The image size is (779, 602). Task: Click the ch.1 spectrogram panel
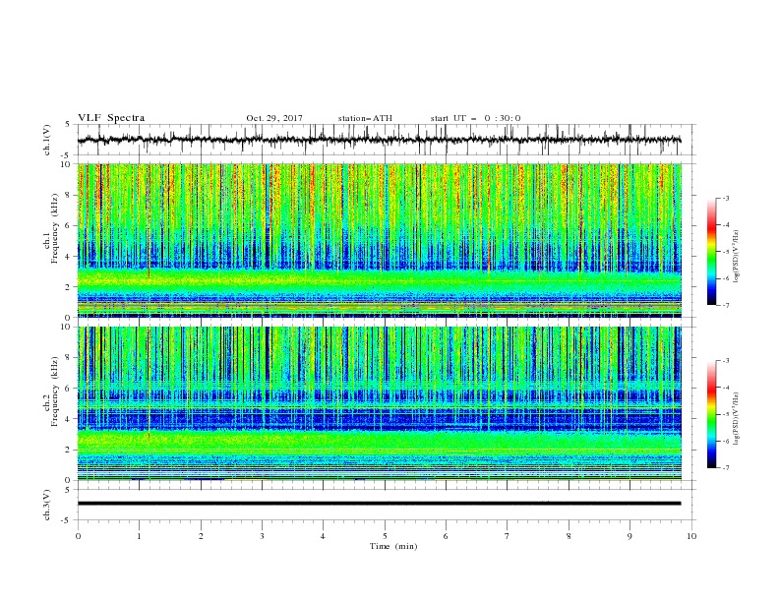(379, 240)
